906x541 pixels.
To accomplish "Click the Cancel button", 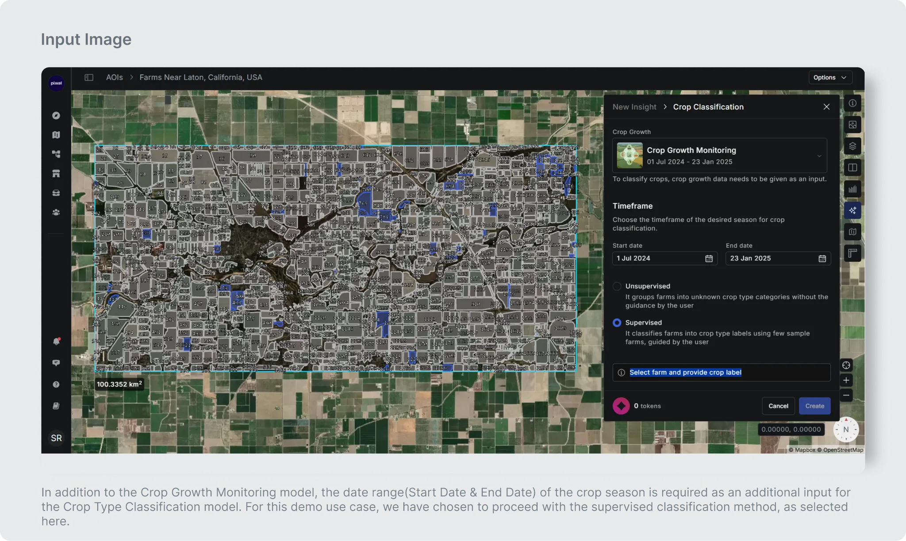I will (778, 406).
